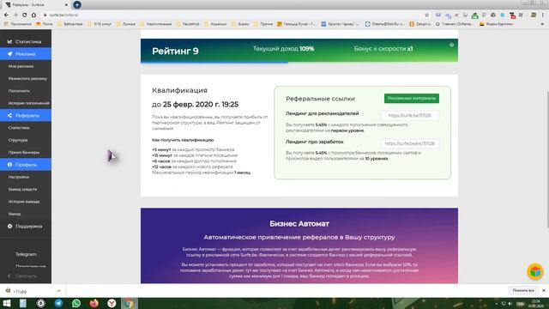The image size is (549, 309).
Task: Open the Реклама section in the sidebar
Action: 26,54
